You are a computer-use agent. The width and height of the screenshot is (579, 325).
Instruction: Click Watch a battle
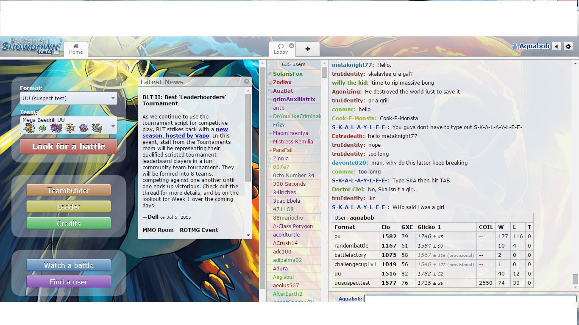pyautogui.click(x=69, y=265)
